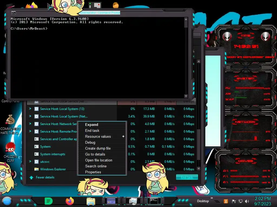Expand the Service Host: Remote Pro row

pyautogui.click(x=30, y=131)
